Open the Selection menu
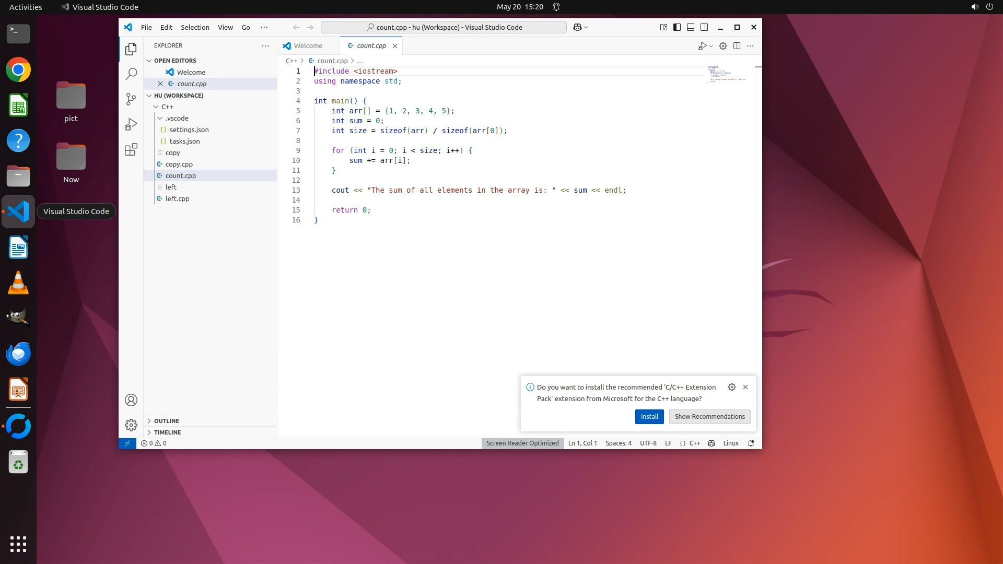Image resolution: width=1003 pixels, height=564 pixels. [x=195, y=27]
